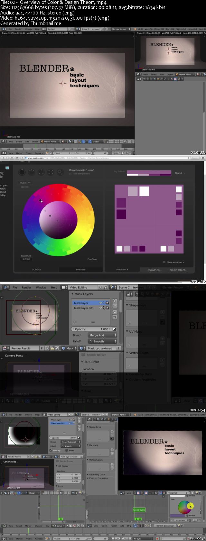Open the File menu in 00:04:54 frame
This screenshot has width=206, height=541.
pyautogui.click(x=15, y=287)
